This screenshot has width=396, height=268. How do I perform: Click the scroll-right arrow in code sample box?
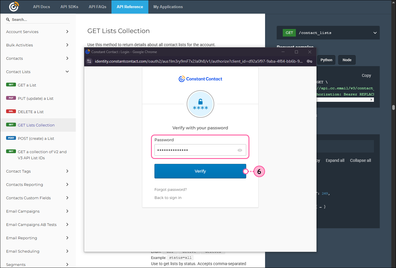pos(372,99)
